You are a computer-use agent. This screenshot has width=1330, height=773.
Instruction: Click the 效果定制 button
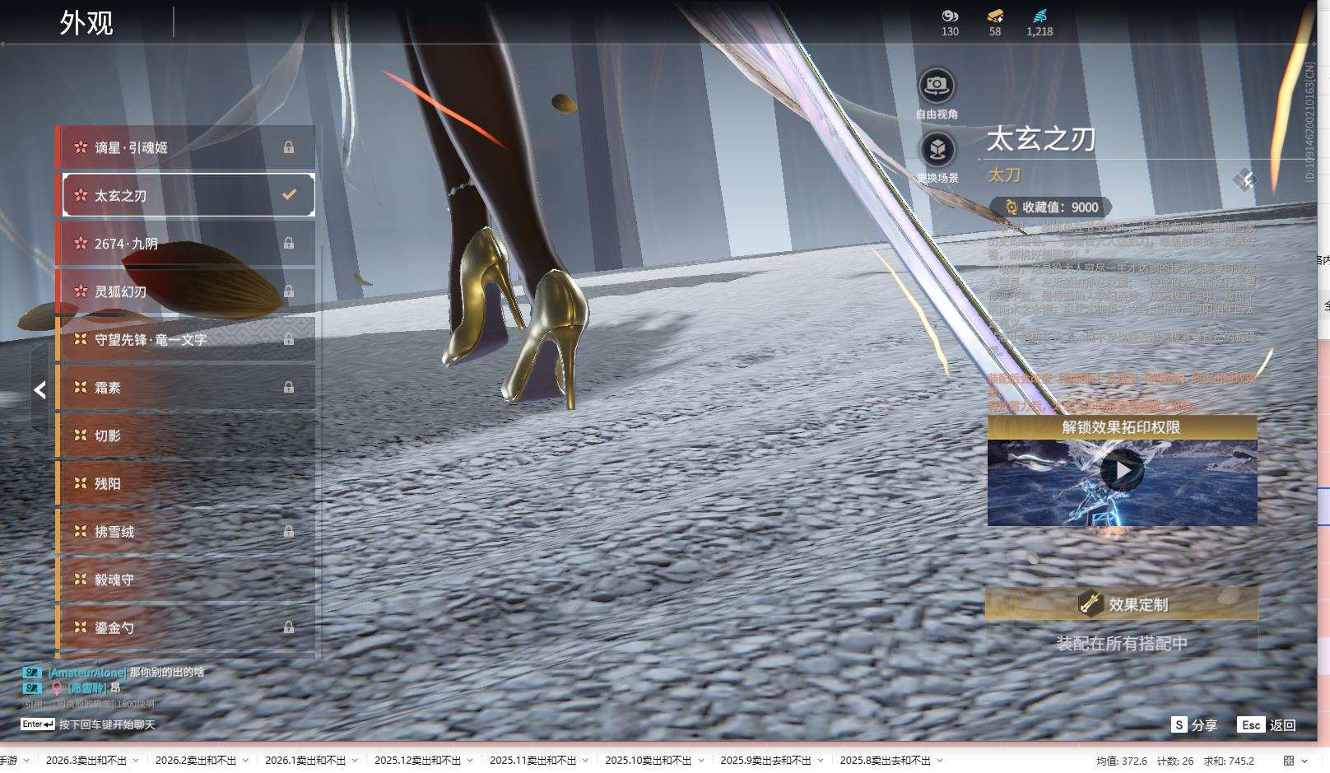pyautogui.click(x=1122, y=604)
